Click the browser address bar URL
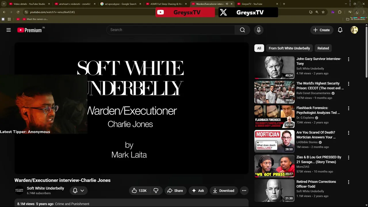Image resolution: width=368 pixels, height=207 pixels. point(52,12)
